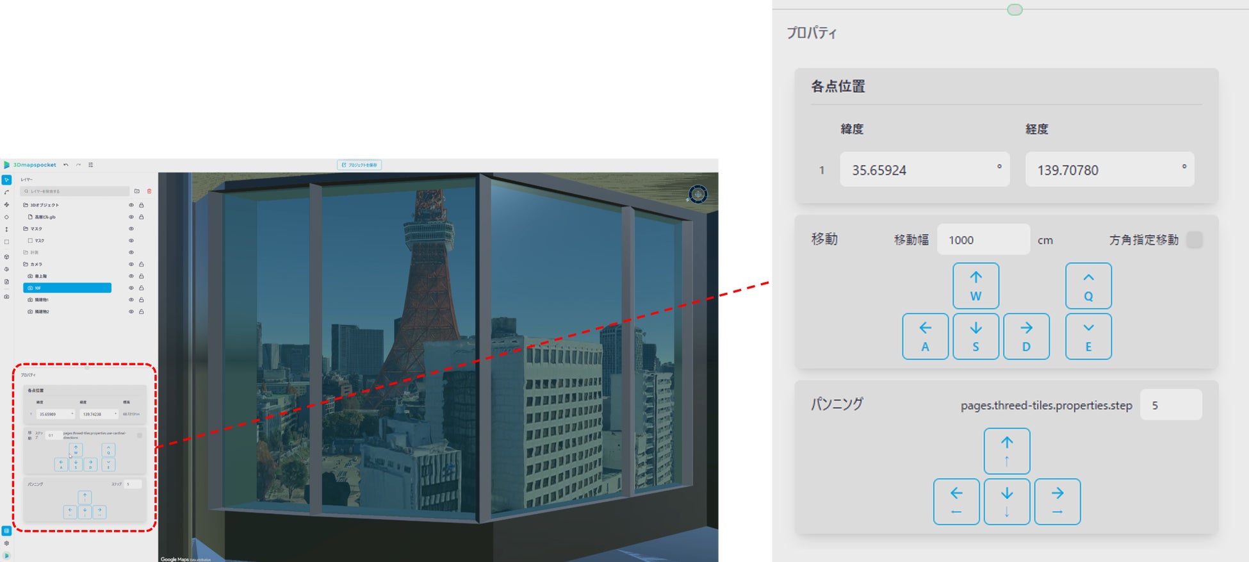Pick the curved path tool in left toolbar
Screen dimensions: 1249x562
coord(6,192)
